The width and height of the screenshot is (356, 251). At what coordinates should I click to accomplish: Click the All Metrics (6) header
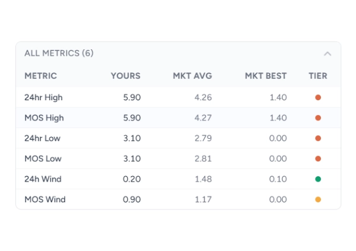coord(59,53)
